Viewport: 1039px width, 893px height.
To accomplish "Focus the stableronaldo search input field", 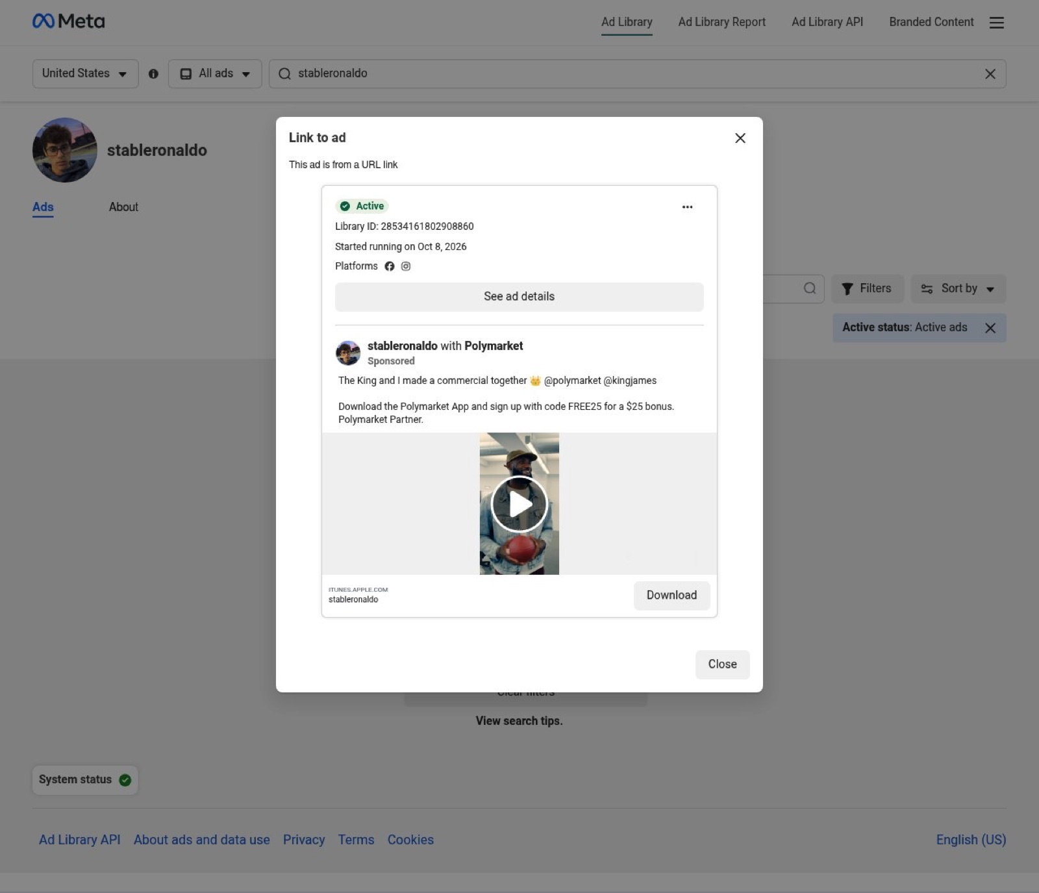I will (636, 74).
